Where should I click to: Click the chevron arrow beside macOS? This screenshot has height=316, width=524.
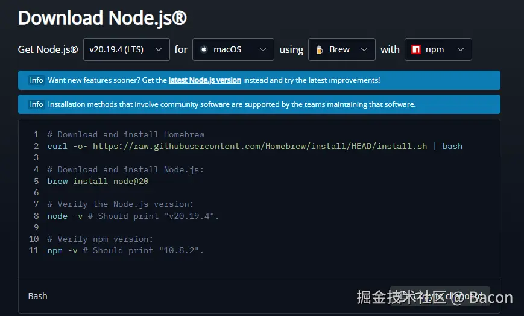[263, 49]
